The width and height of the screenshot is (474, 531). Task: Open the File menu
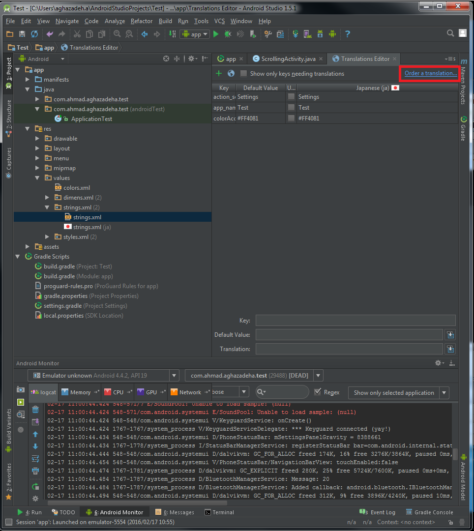point(10,21)
